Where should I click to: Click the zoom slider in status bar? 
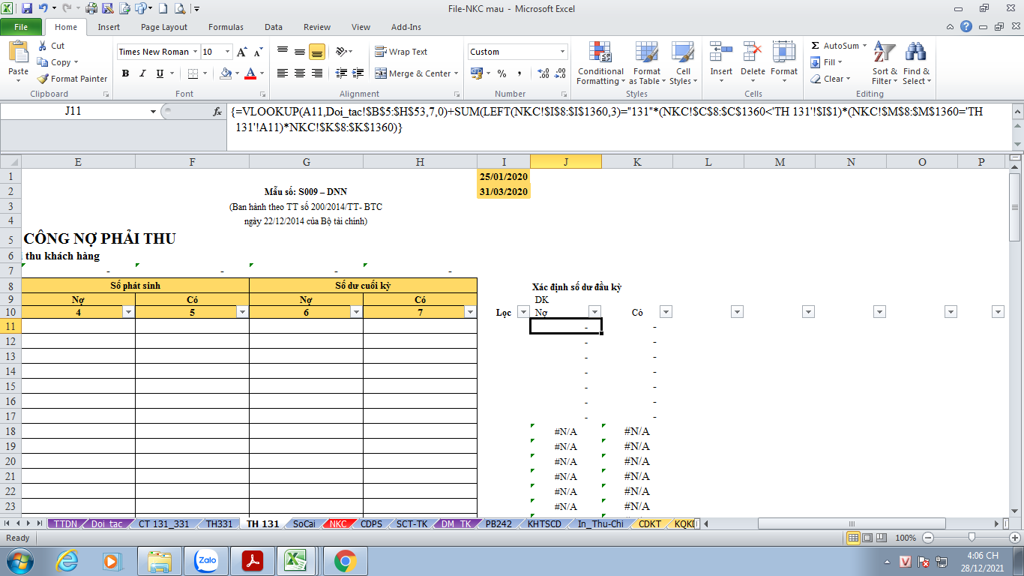(x=972, y=538)
